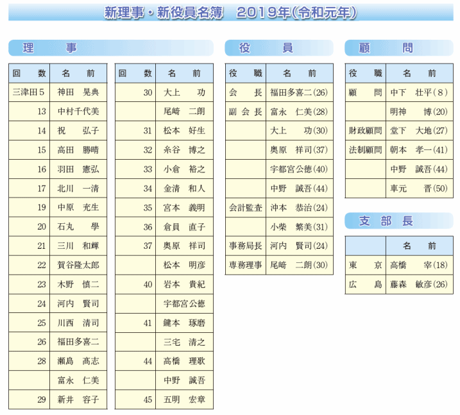The height and width of the screenshot is (415, 460).
Task: Click 富永 仁美 in the 理事 table
Action: coord(78,380)
